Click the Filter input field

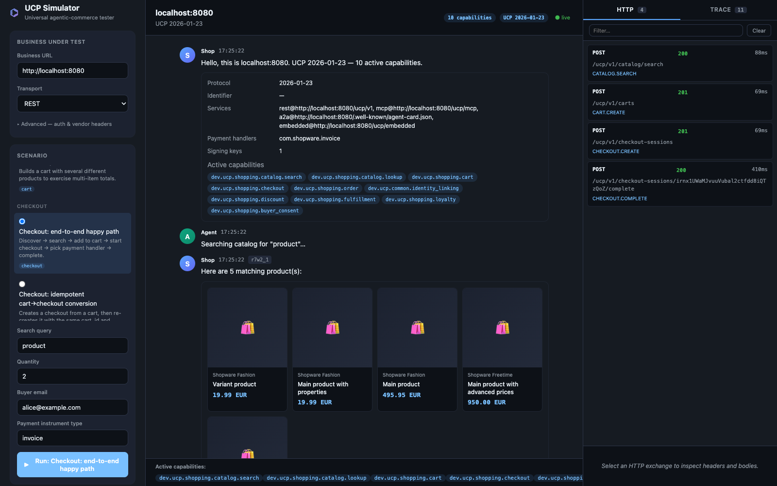[x=666, y=31]
